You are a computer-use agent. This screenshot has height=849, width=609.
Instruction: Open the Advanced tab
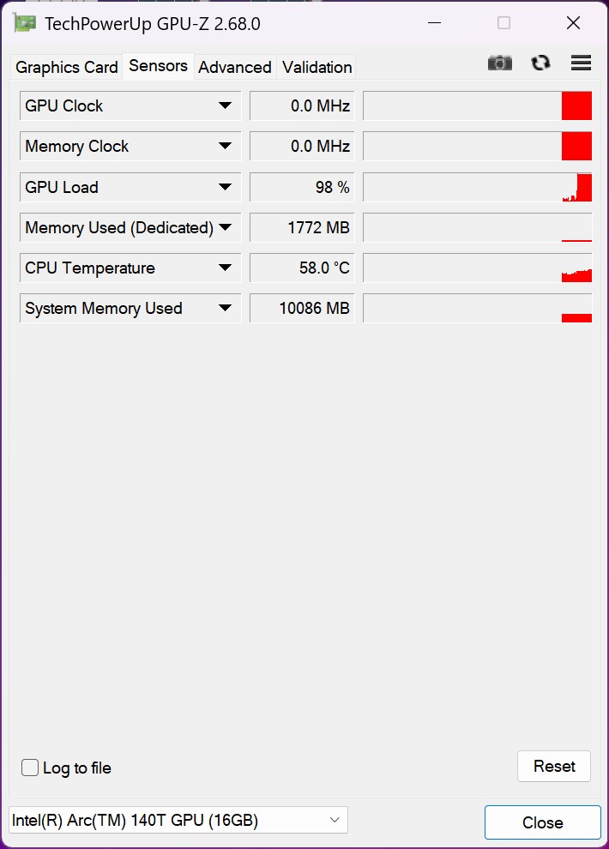coord(235,67)
